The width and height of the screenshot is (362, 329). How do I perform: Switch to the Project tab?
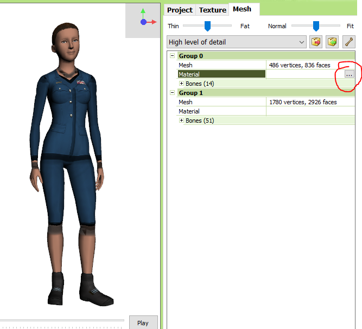pos(180,10)
